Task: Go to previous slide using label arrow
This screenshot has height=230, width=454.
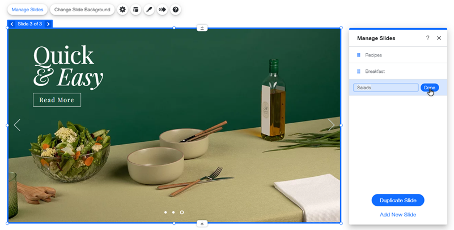Action: tap(12, 24)
